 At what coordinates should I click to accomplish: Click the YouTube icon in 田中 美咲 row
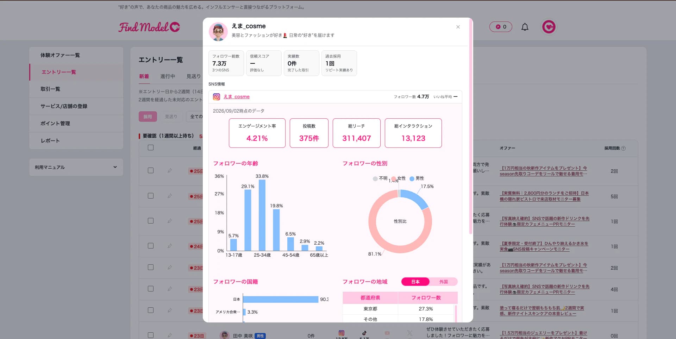pyautogui.click(x=387, y=333)
